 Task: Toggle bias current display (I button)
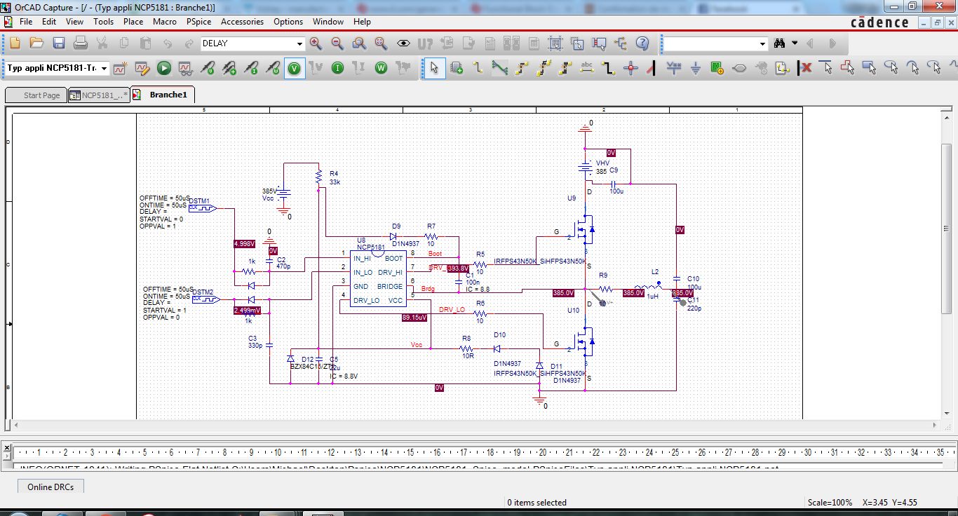coord(337,68)
